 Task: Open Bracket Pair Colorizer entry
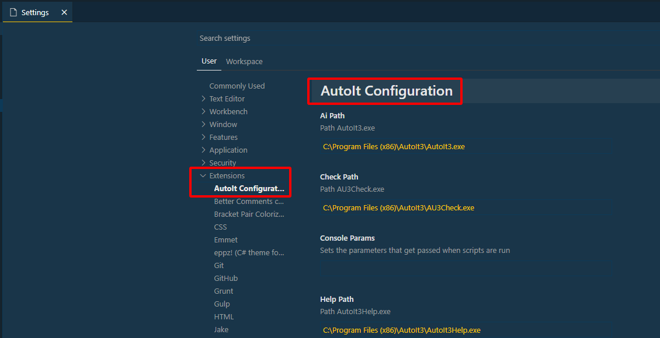point(249,214)
